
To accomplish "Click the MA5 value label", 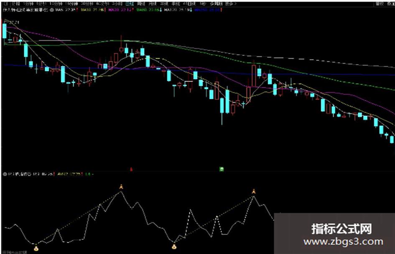I will pos(66,10).
